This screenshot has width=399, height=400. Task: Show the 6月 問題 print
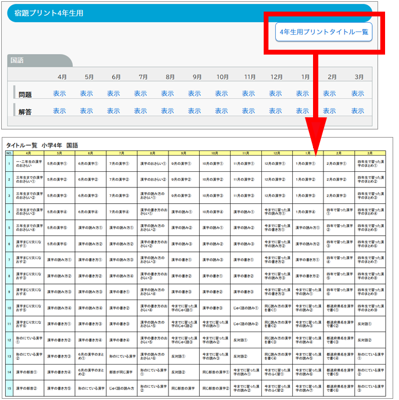pyautogui.click(x=113, y=93)
